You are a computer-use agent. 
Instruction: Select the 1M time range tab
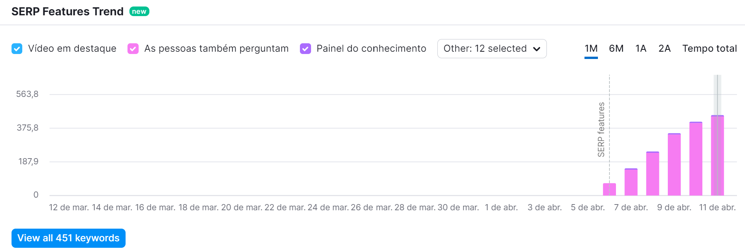tap(591, 49)
